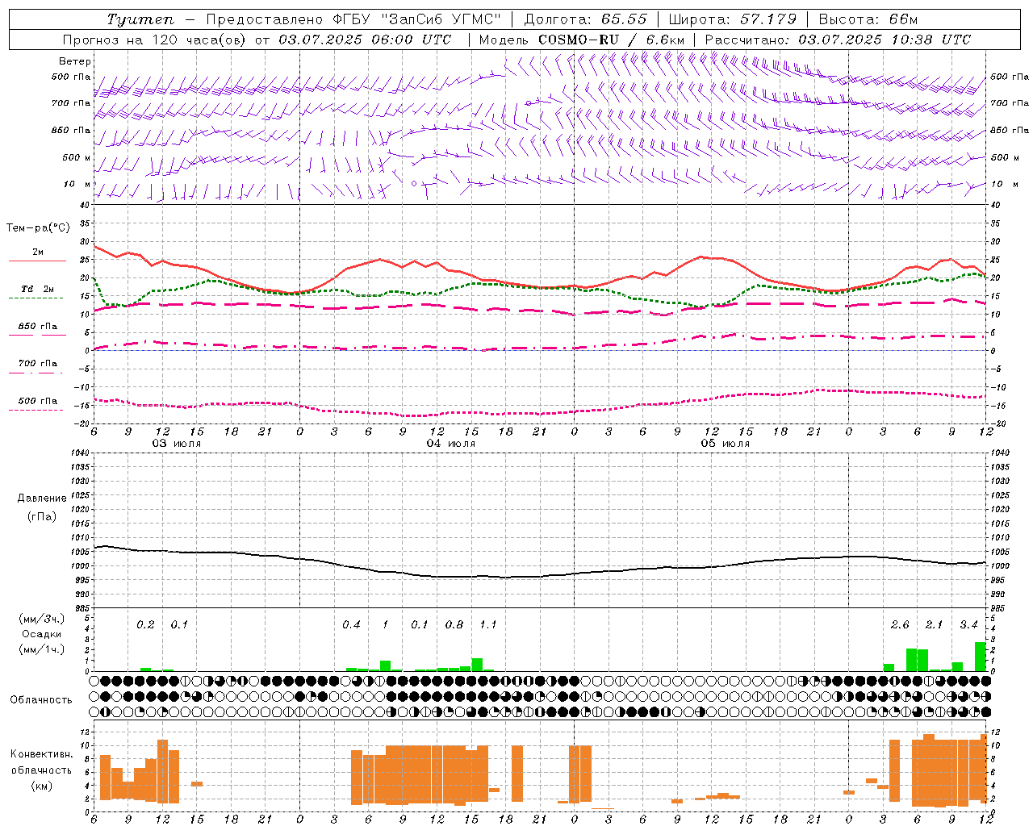This screenshot has width=1033, height=826.
Task: Click the 'Ветер' wind panel label
Action: click(75, 61)
